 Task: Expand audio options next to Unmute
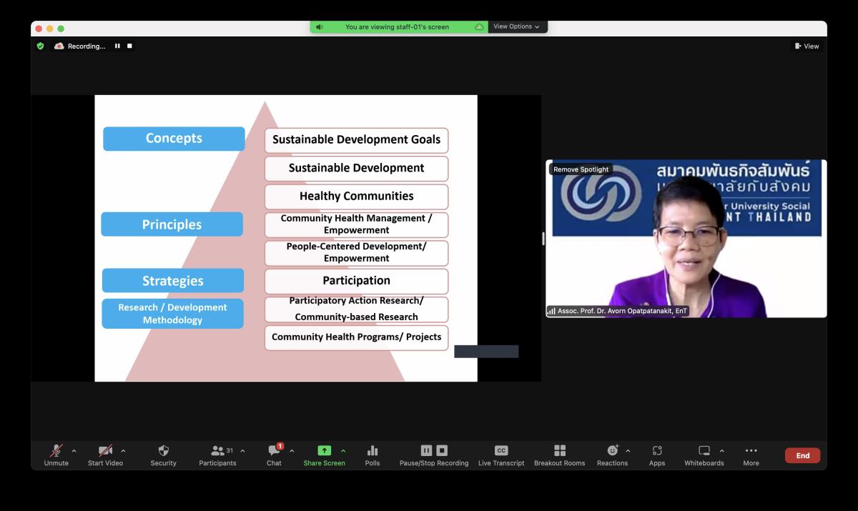tap(74, 451)
